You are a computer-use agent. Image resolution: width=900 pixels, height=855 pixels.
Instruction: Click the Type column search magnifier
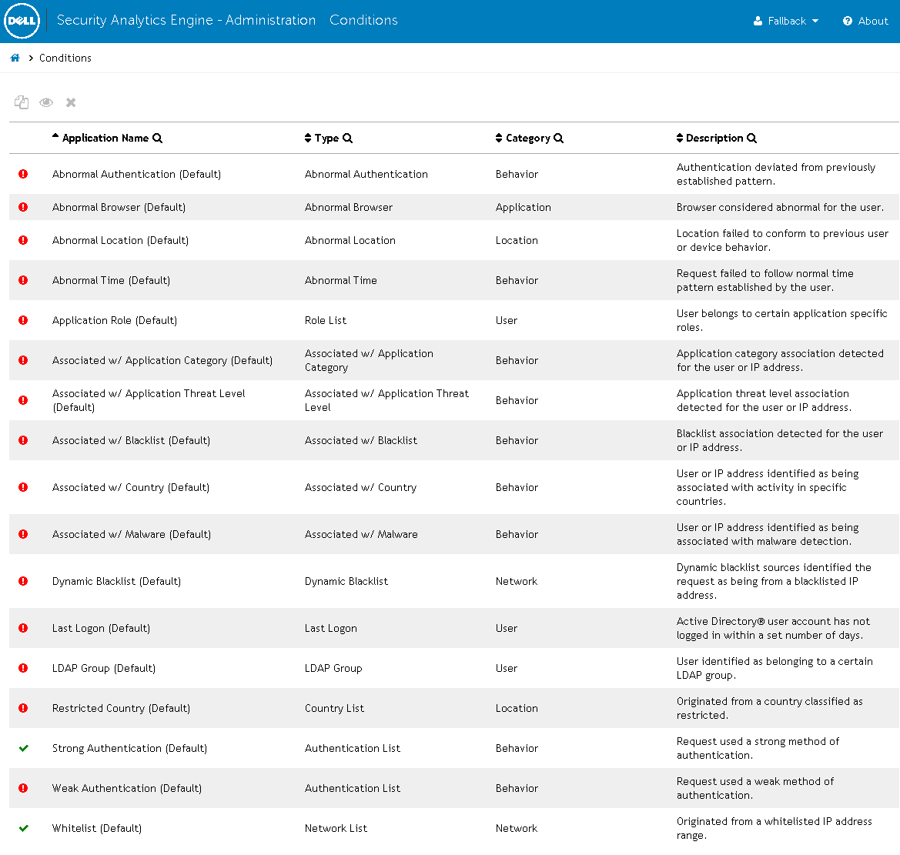348,139
